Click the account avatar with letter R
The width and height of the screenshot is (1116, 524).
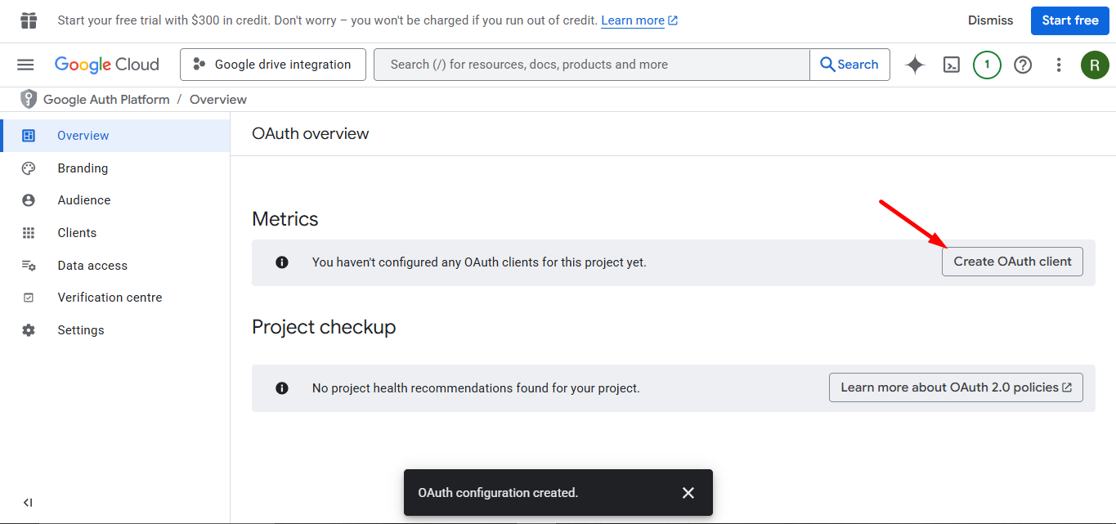(1095, 65)
